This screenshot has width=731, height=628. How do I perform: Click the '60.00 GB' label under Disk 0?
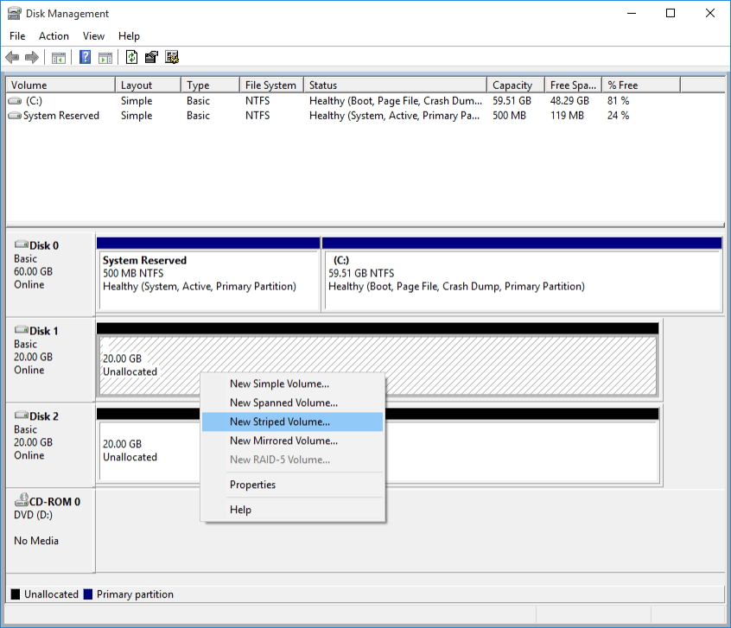33,272
